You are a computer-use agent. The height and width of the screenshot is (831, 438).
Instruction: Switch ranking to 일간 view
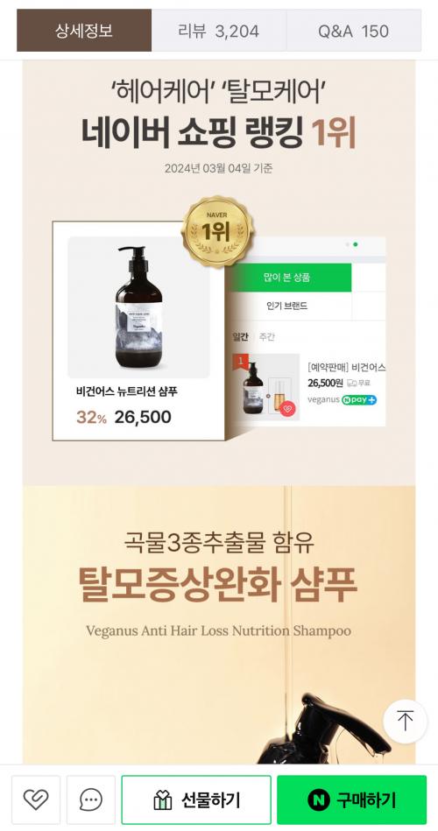click(x=241, y=336)
